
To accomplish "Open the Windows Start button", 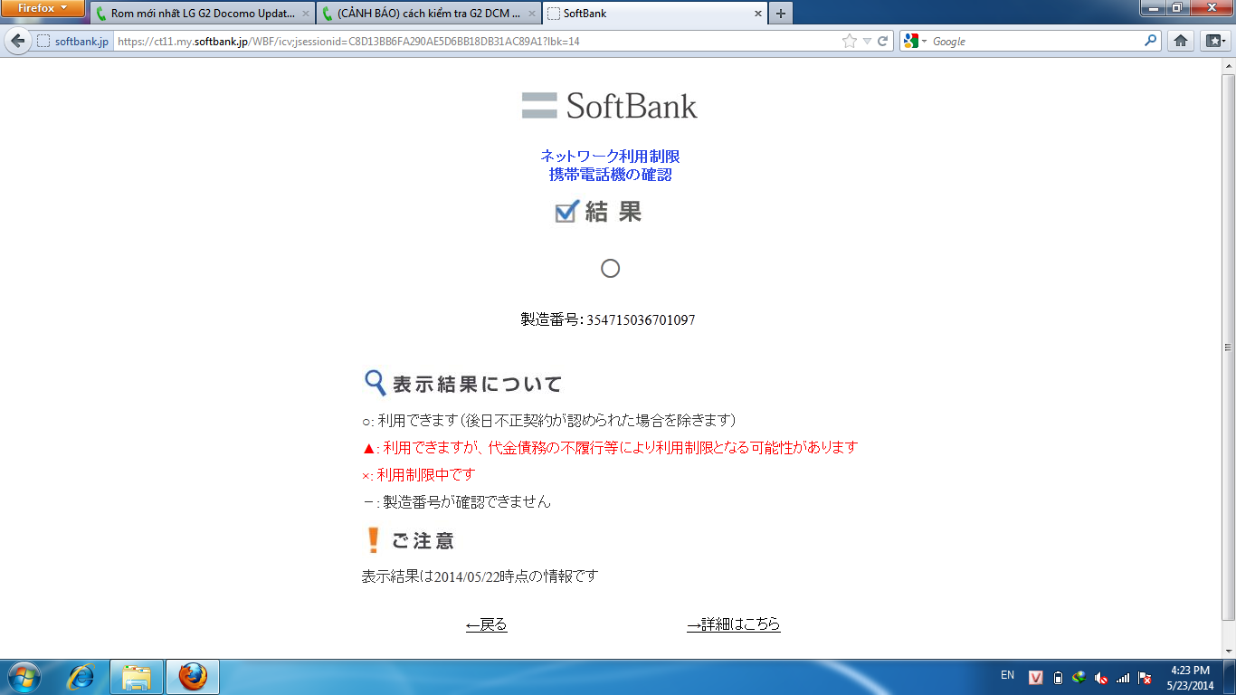I will coord(23,677).
